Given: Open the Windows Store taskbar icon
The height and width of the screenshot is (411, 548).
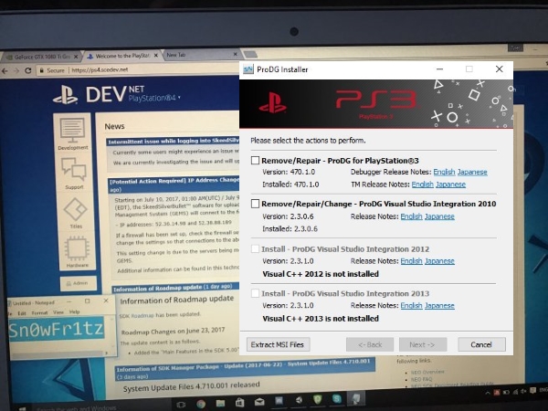Looking at the screenshot, I should click(239, 403).
